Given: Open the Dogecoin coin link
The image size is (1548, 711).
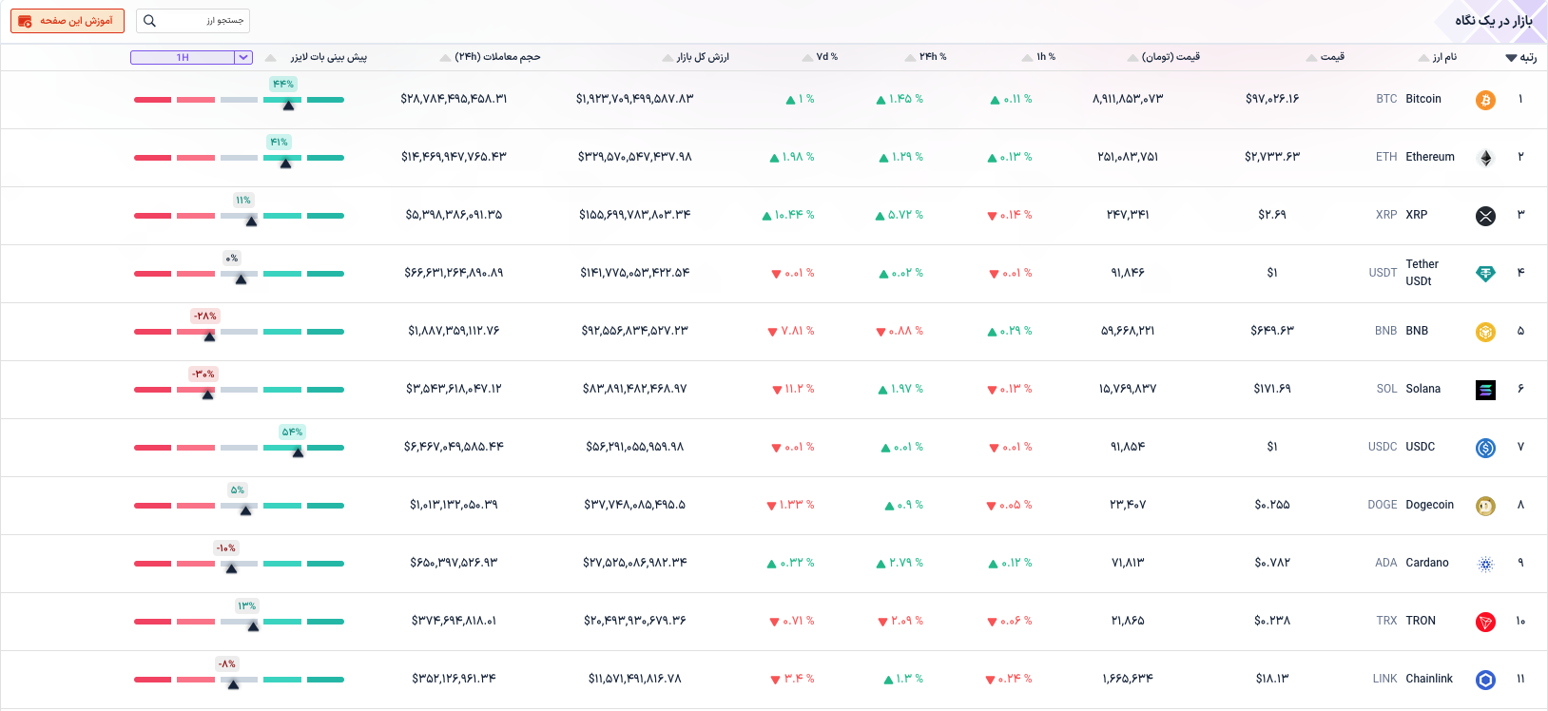Looking at the screenshot, I should point(1429,505).
